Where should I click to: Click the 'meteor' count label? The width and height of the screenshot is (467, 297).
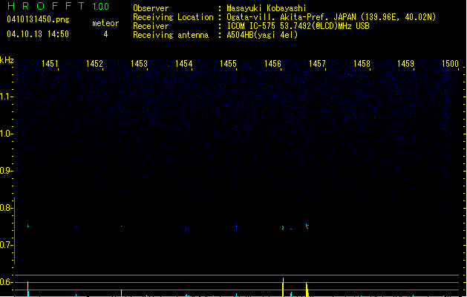(105, 23)
